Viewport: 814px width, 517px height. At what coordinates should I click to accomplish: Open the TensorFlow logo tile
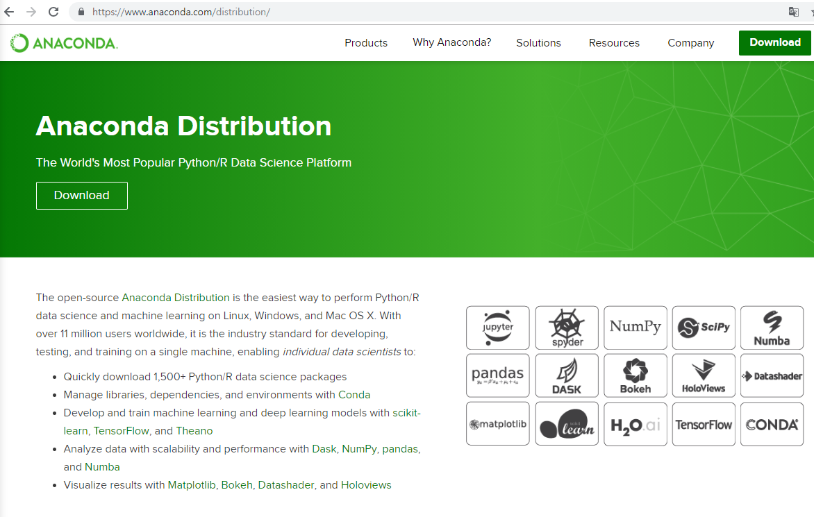[704, 424]
